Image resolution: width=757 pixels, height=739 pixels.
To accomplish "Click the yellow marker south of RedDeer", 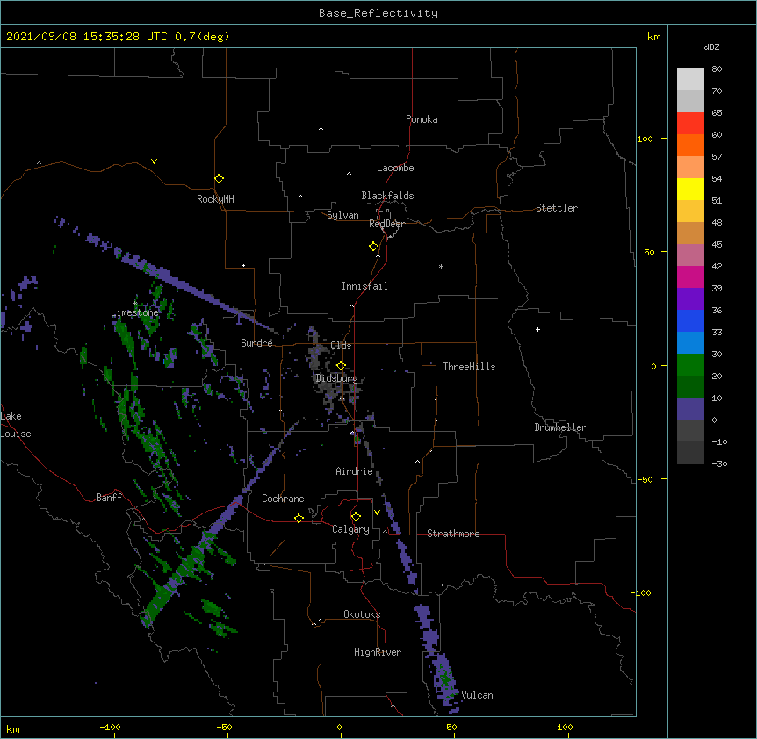I will pyautogui.click(x=373, y=246).
